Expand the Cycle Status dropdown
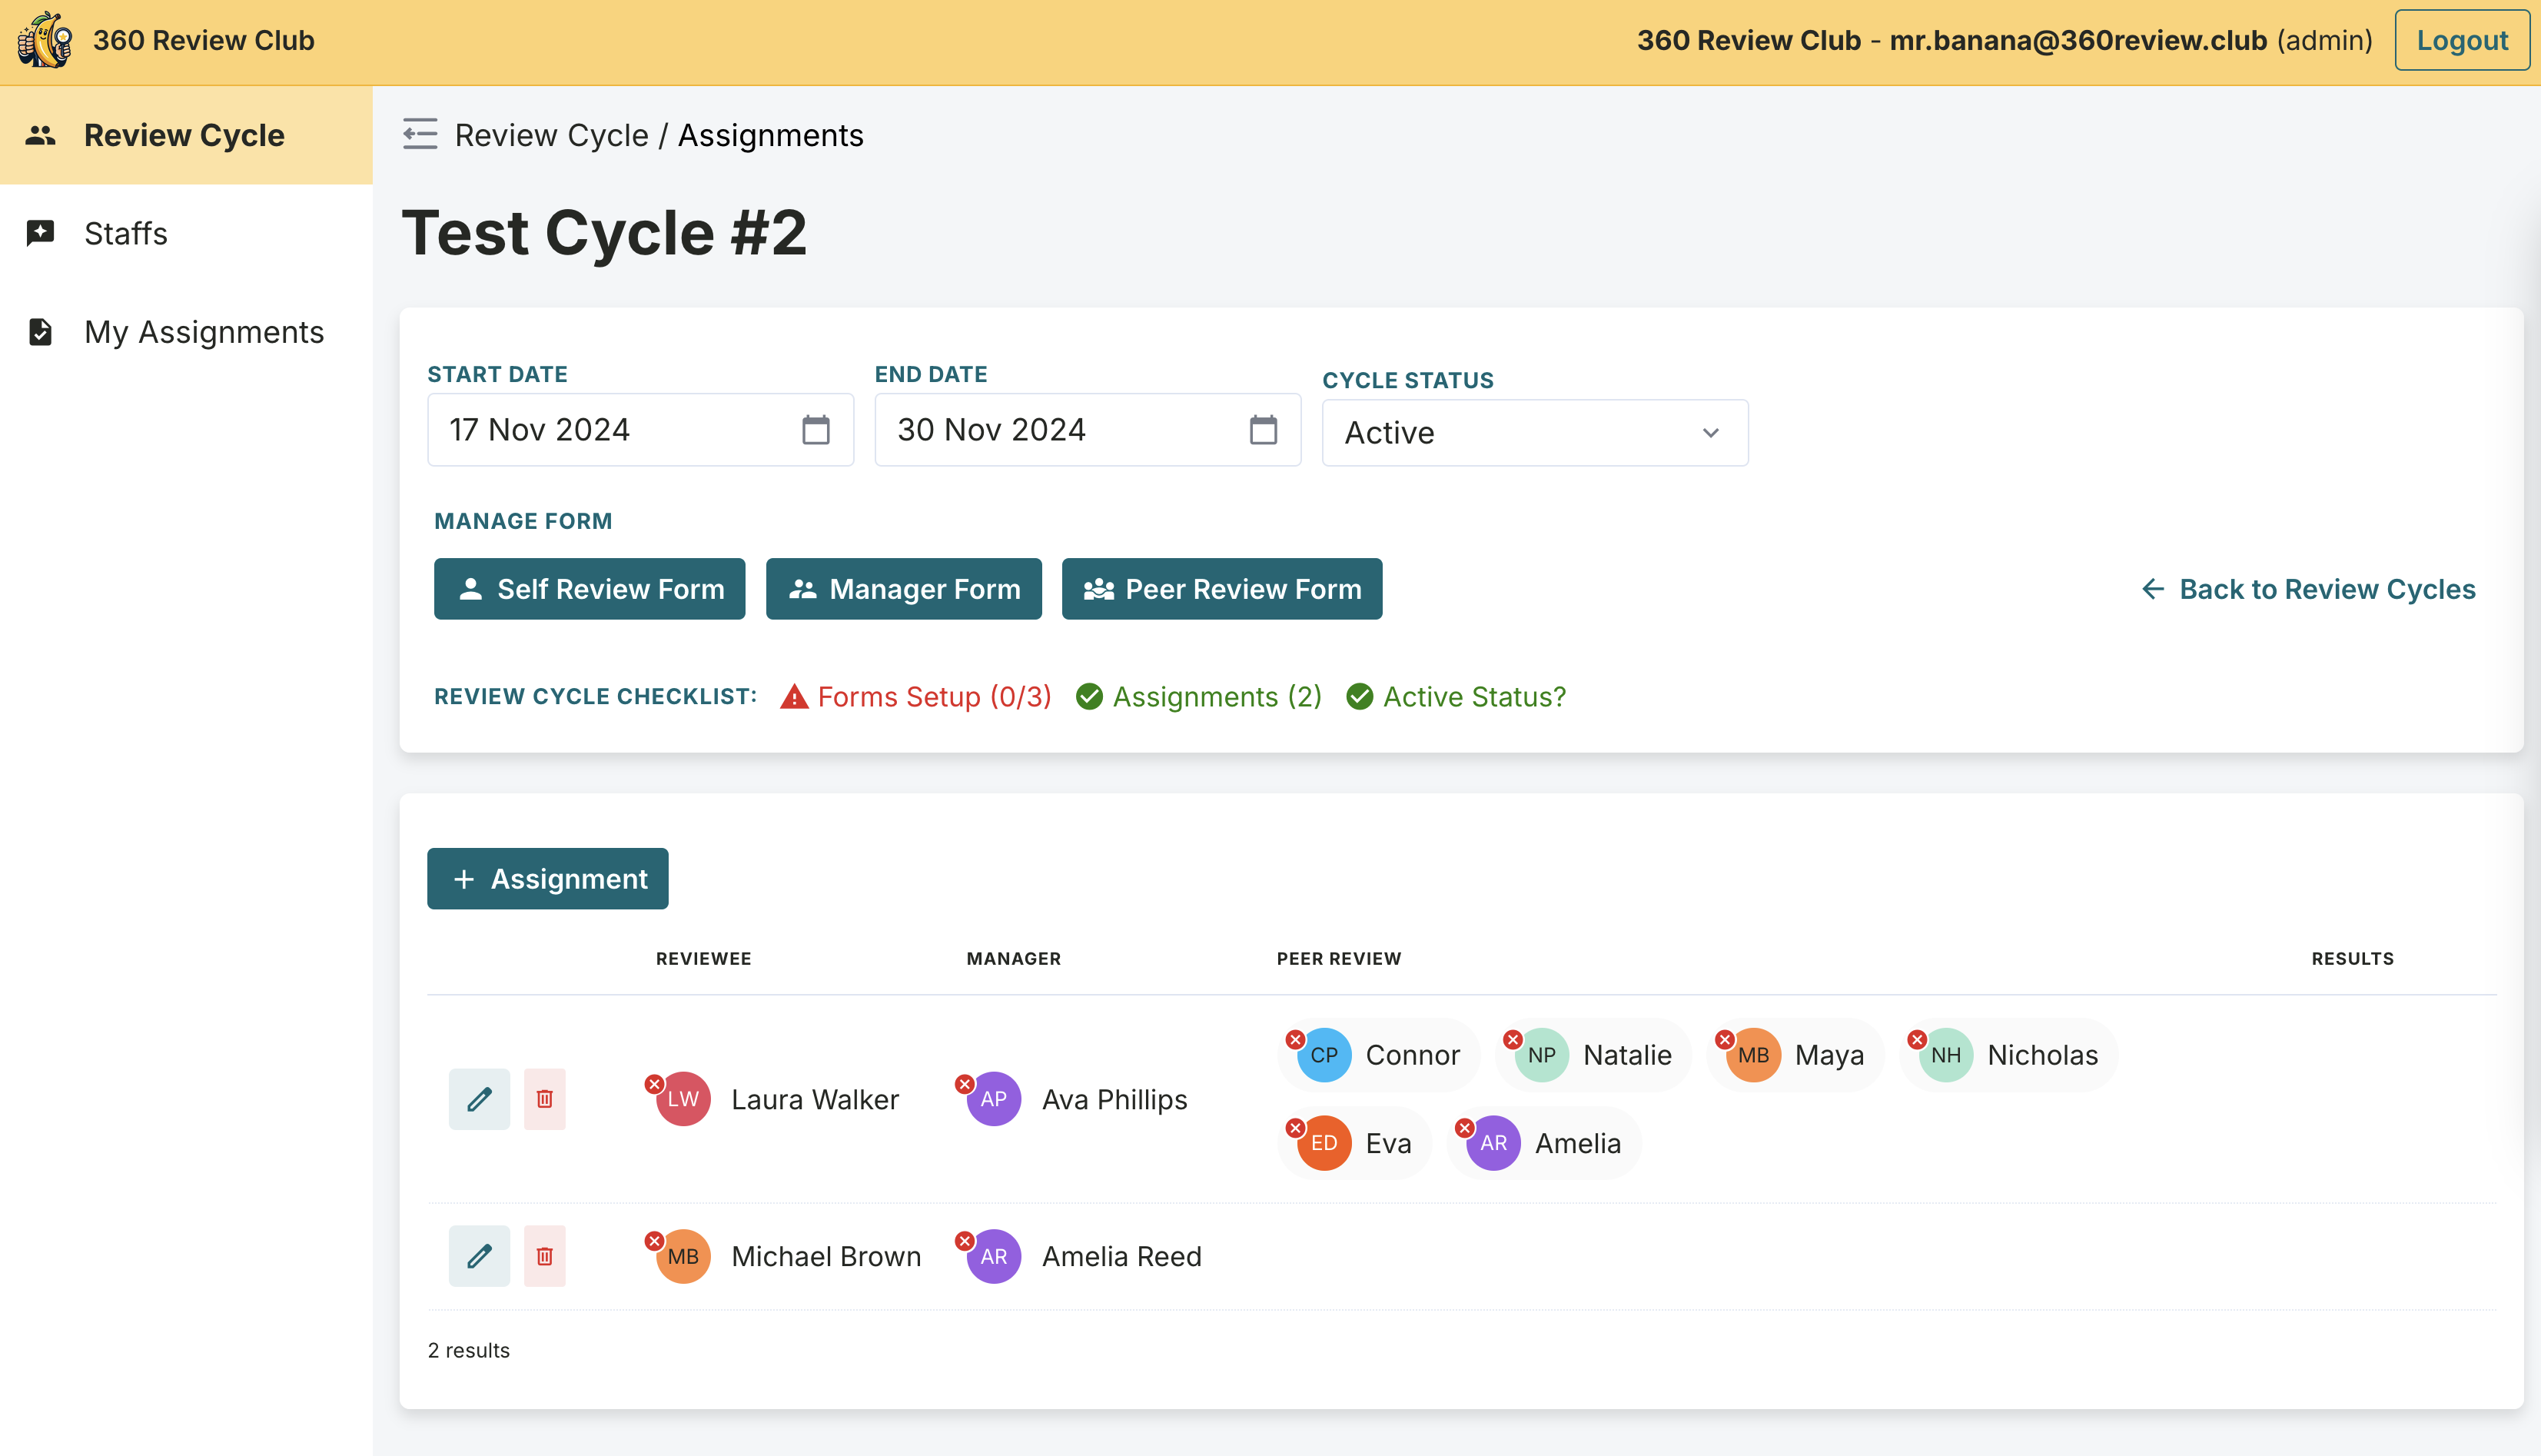 click(x=1534, y=433)
